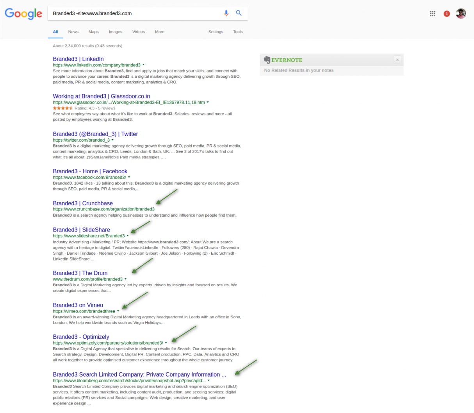
Task: Expand the dropdown on the Optimizely result URL
Action: tap(166, 343)
